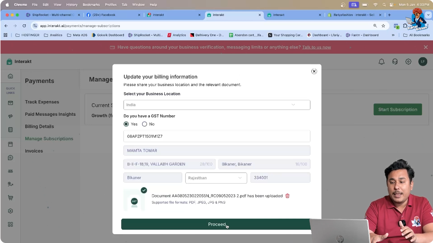
Task: Click the VALLABH GARDEN address field
Action: tap(169, 164)
